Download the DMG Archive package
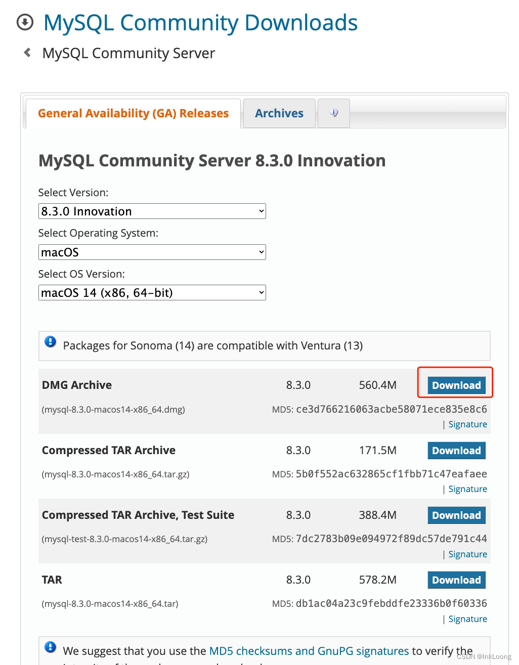Image resolution: width=519 pixels, height=665 pixels. tap(456, 385)
